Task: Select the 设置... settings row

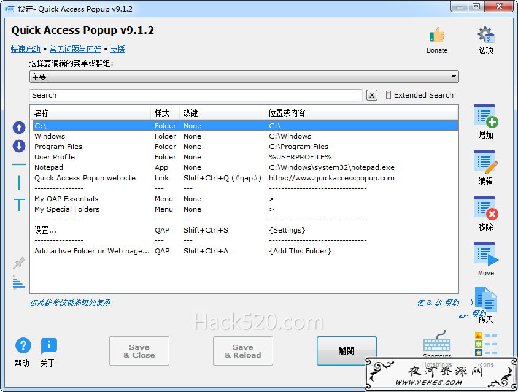Action: (x=245, y=230)
